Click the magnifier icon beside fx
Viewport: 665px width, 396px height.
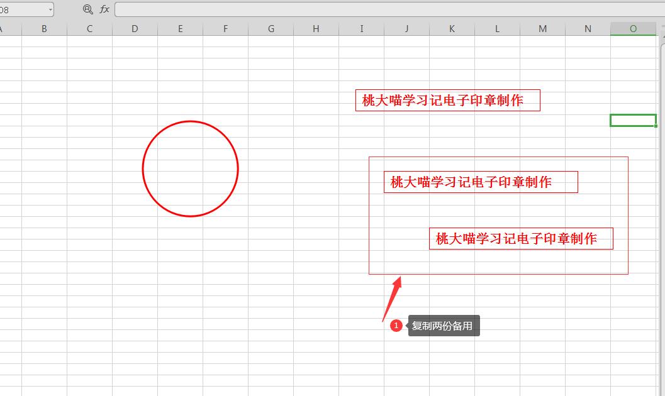pos(87,9)
